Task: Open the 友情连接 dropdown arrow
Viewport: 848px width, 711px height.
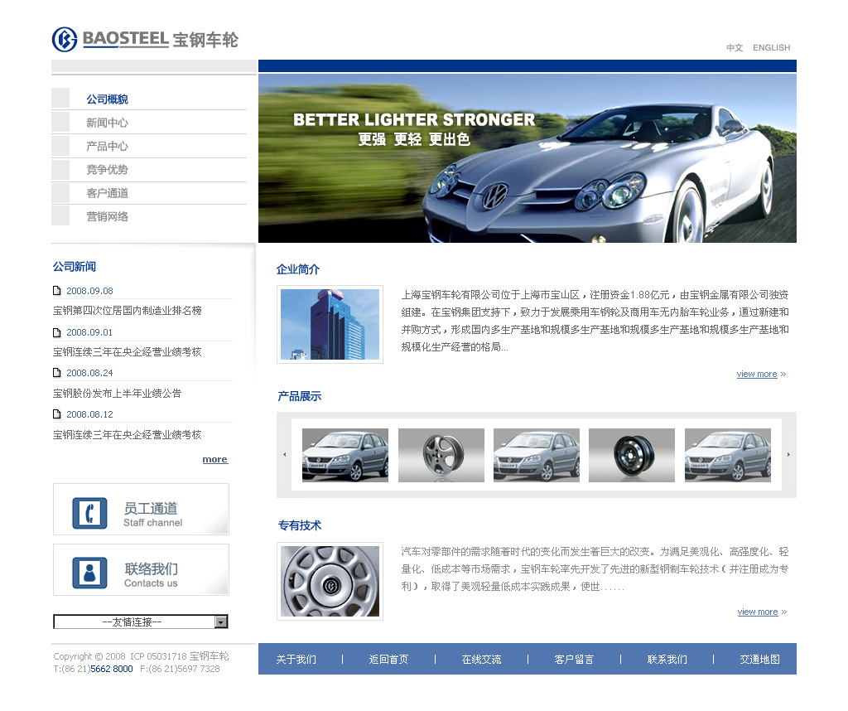Action: 220,622
